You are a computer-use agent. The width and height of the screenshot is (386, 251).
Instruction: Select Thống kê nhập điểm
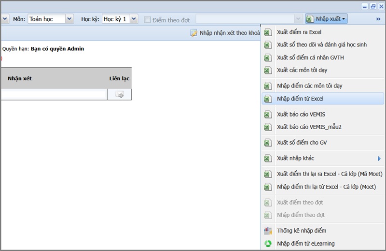coord(322,231)
